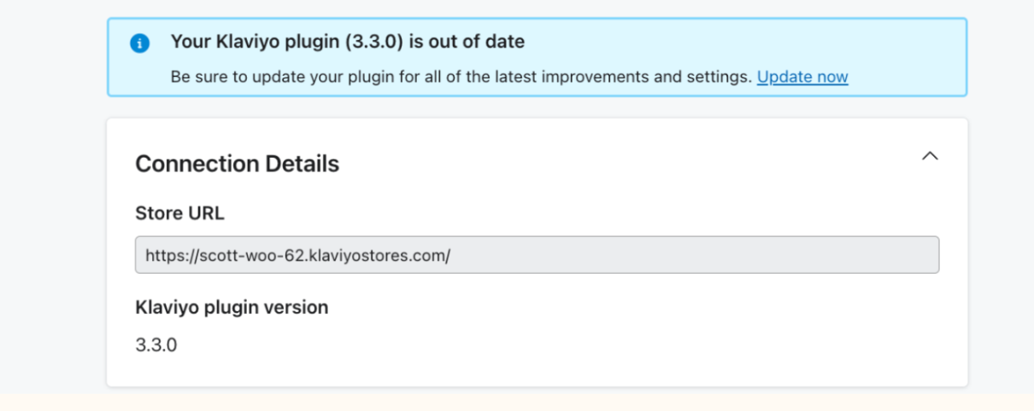The width and height of the screenshot is (1034, 411).
Task: Collapse the Connection Details section chevron
Action: (930, 156)
